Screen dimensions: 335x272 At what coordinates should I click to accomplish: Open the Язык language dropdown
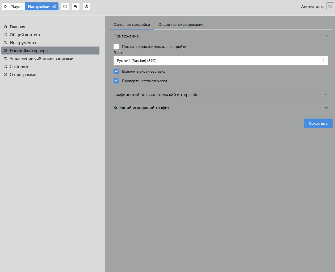tap(221, 61)
